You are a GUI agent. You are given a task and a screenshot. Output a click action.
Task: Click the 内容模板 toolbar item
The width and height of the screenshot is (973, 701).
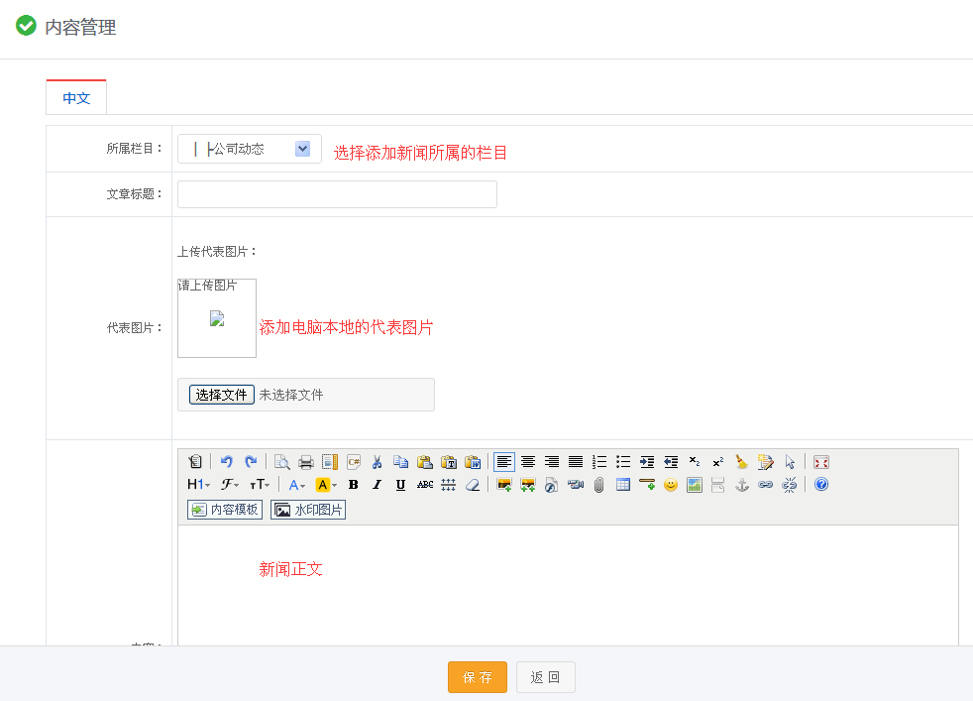click(x=225, y=510)
